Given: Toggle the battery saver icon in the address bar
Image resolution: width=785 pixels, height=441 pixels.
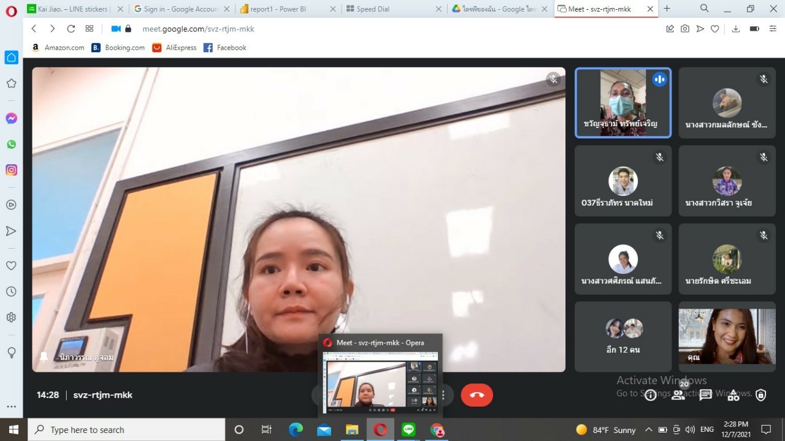Looking at the screenshot, I should pyautogui.click(x=754, y=29).
